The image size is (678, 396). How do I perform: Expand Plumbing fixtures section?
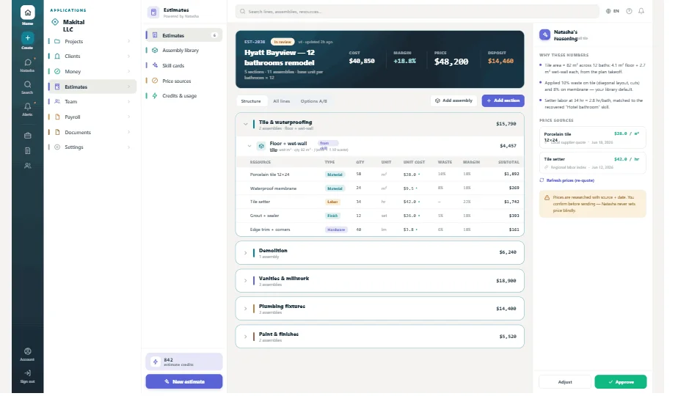point(246,309)
